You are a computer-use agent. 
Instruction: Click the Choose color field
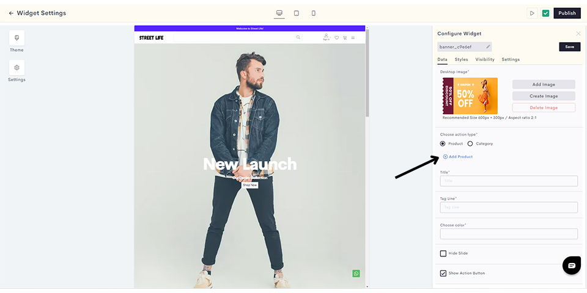509,234
